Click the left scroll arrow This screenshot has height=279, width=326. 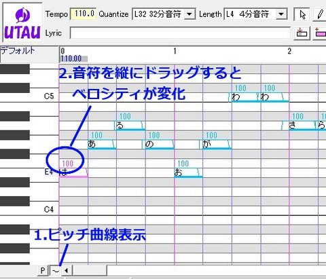coord(67,270)
